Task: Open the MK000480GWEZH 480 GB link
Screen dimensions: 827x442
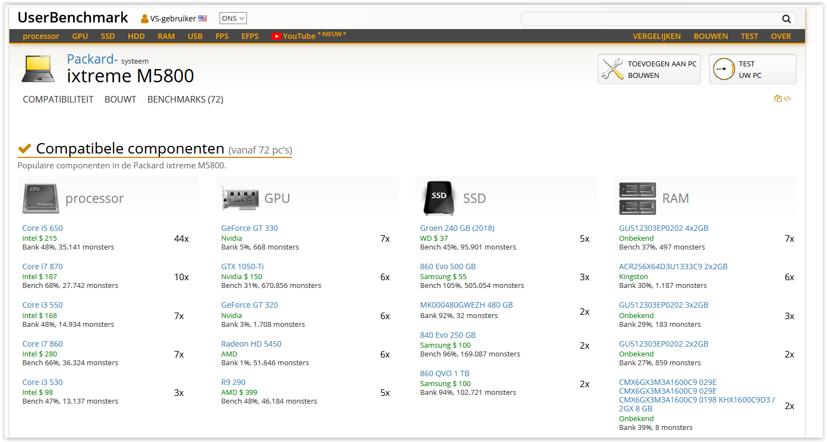Action: pos(466,305)
